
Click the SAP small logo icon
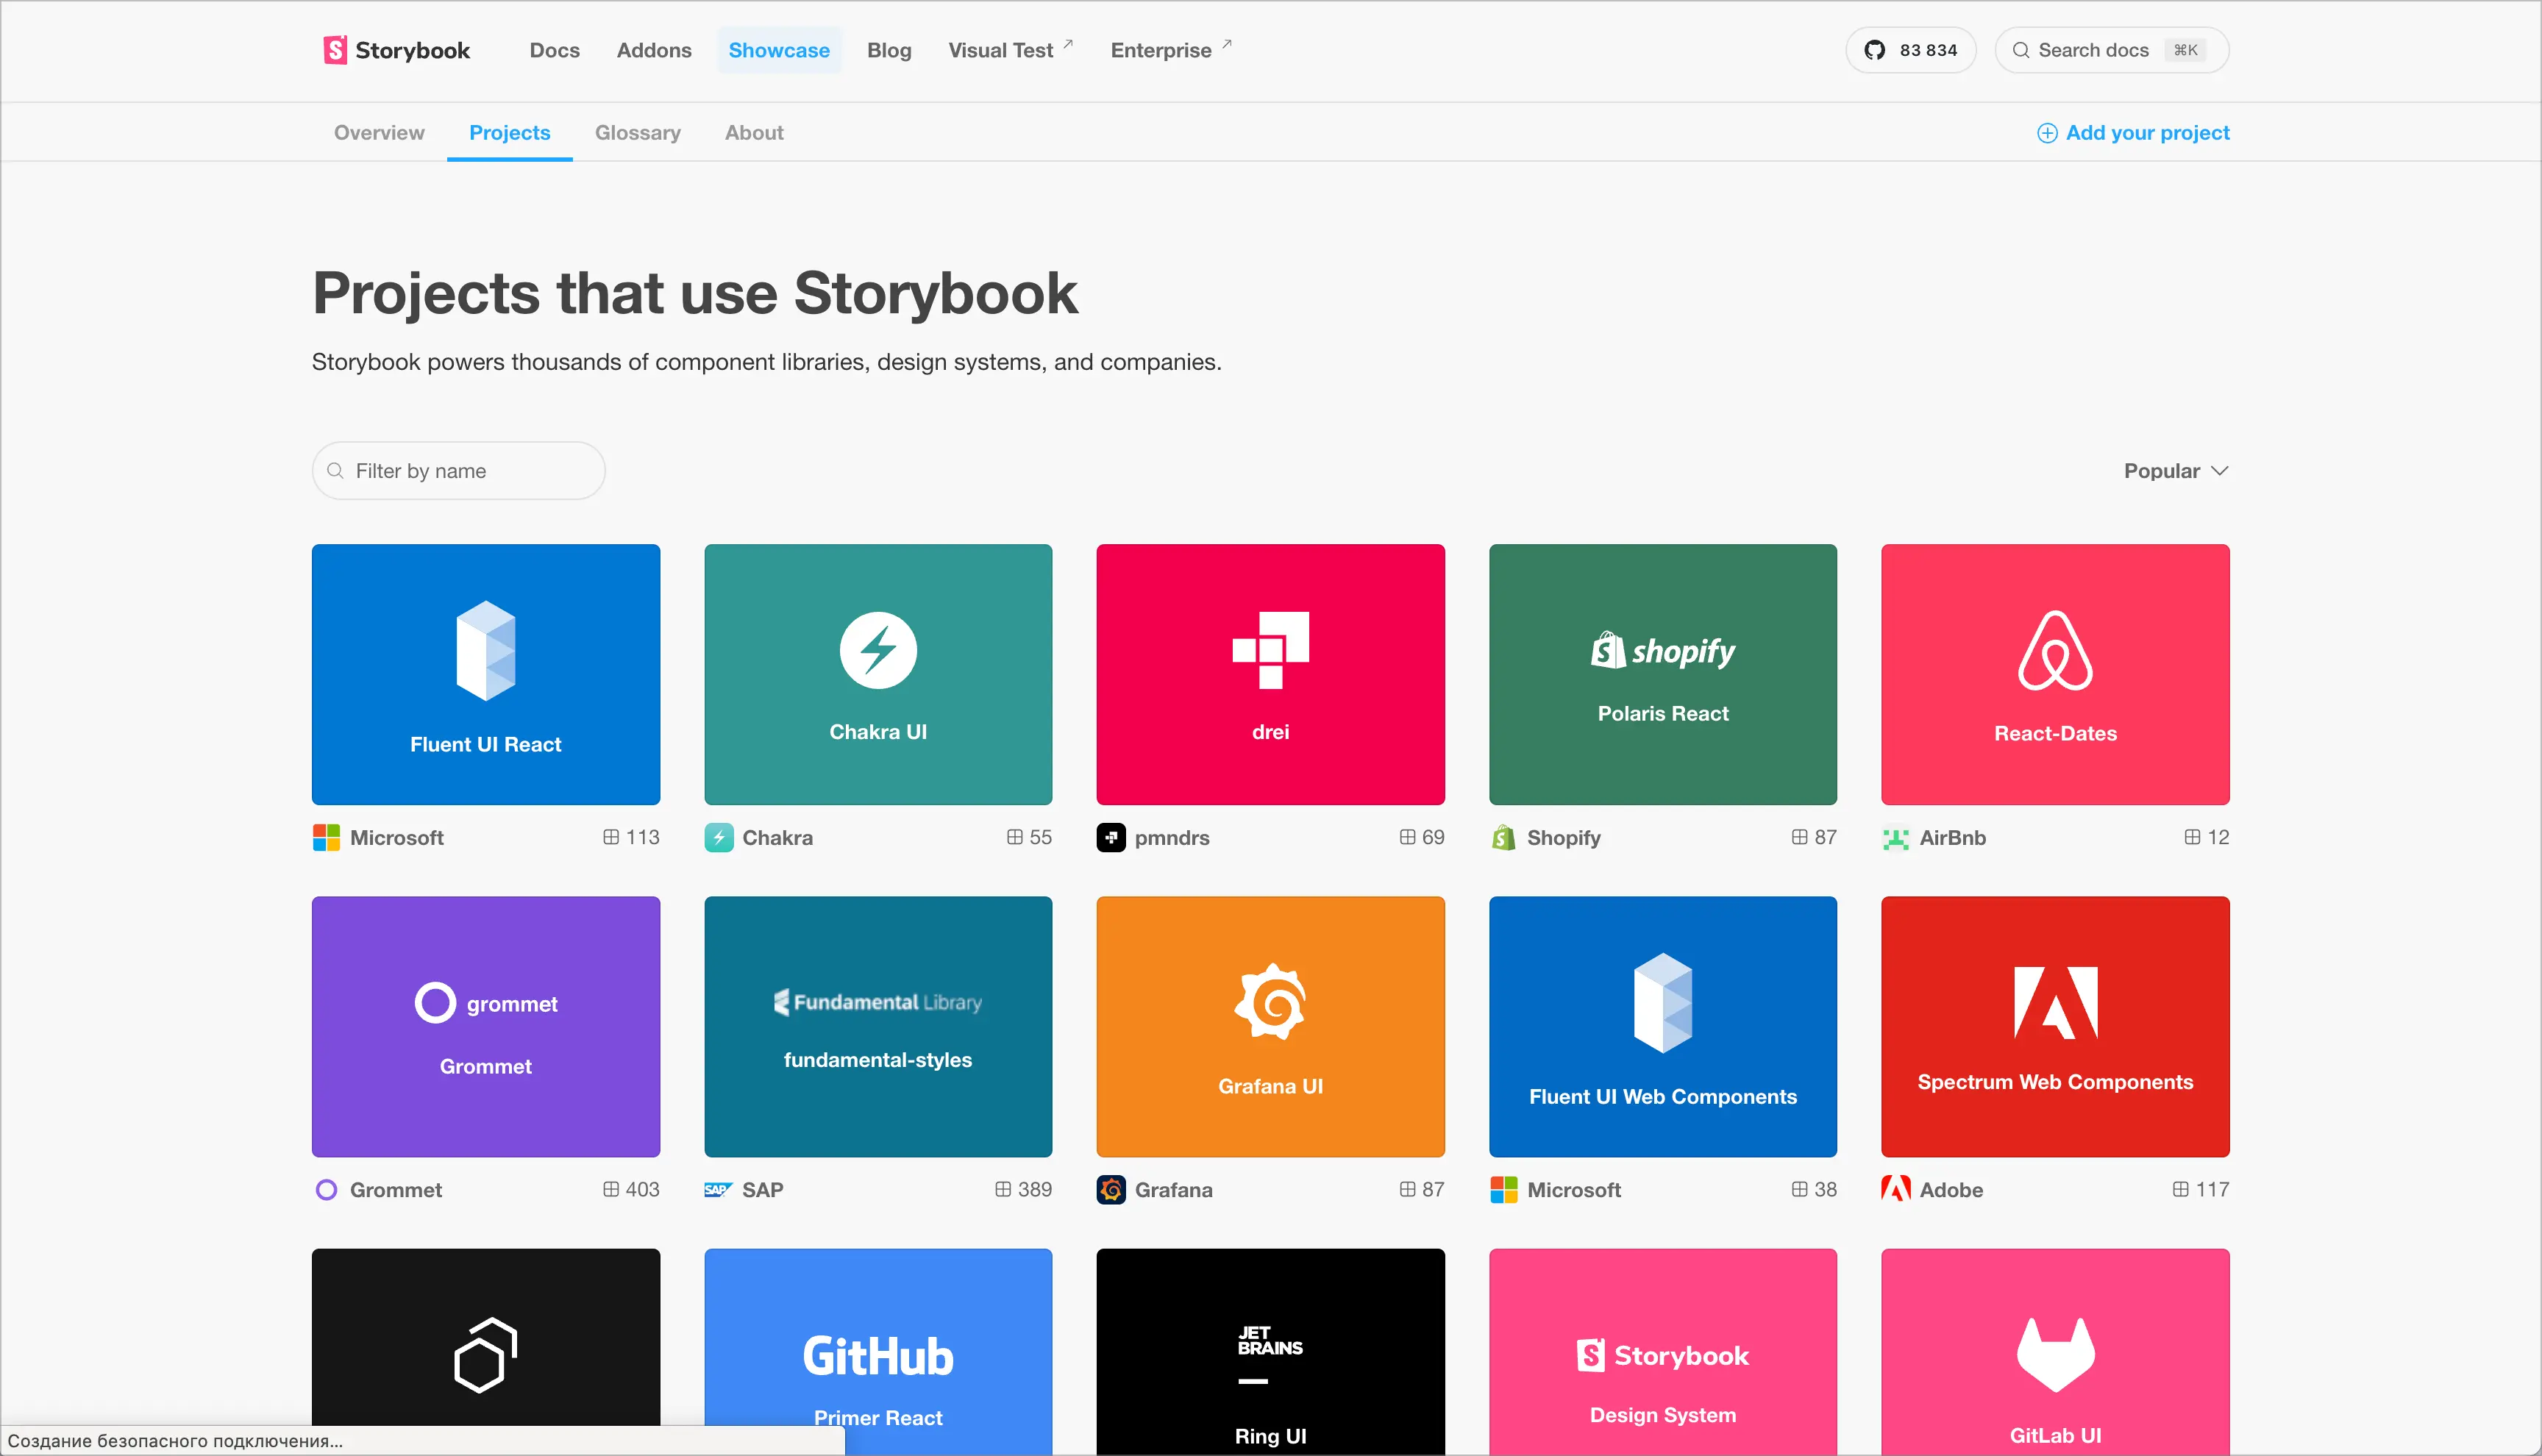719,1190
